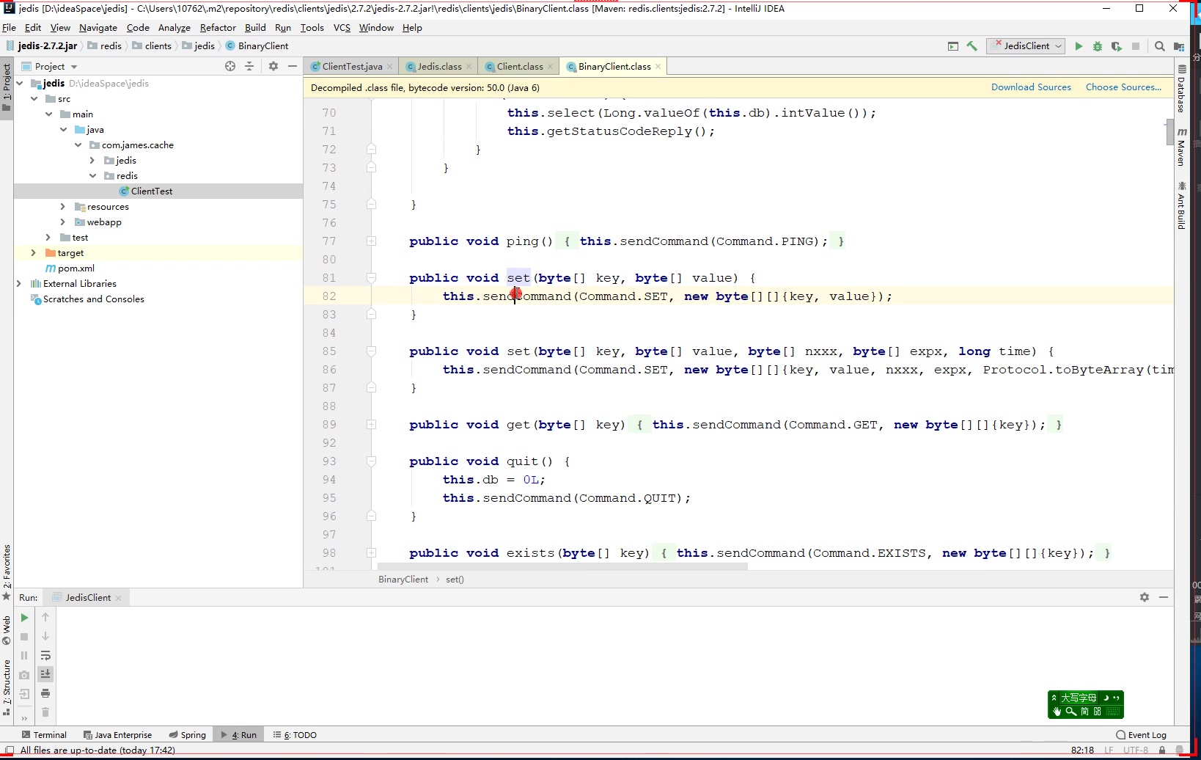Open the VCS menu
Screen dimensions: 1201x760
pos(342,28)
